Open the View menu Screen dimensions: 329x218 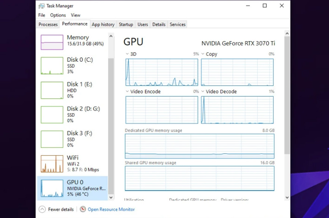coord(76,15)
